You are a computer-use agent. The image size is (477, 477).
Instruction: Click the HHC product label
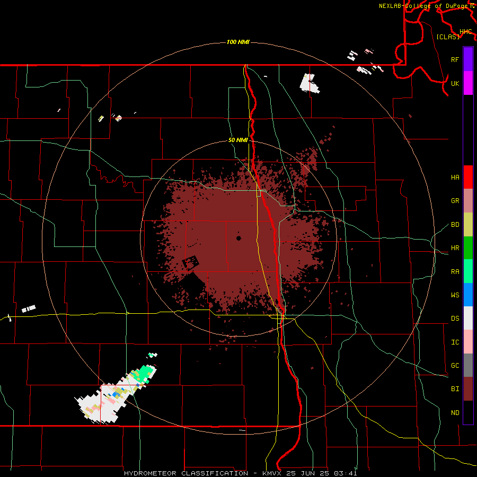tap(465, 32)
